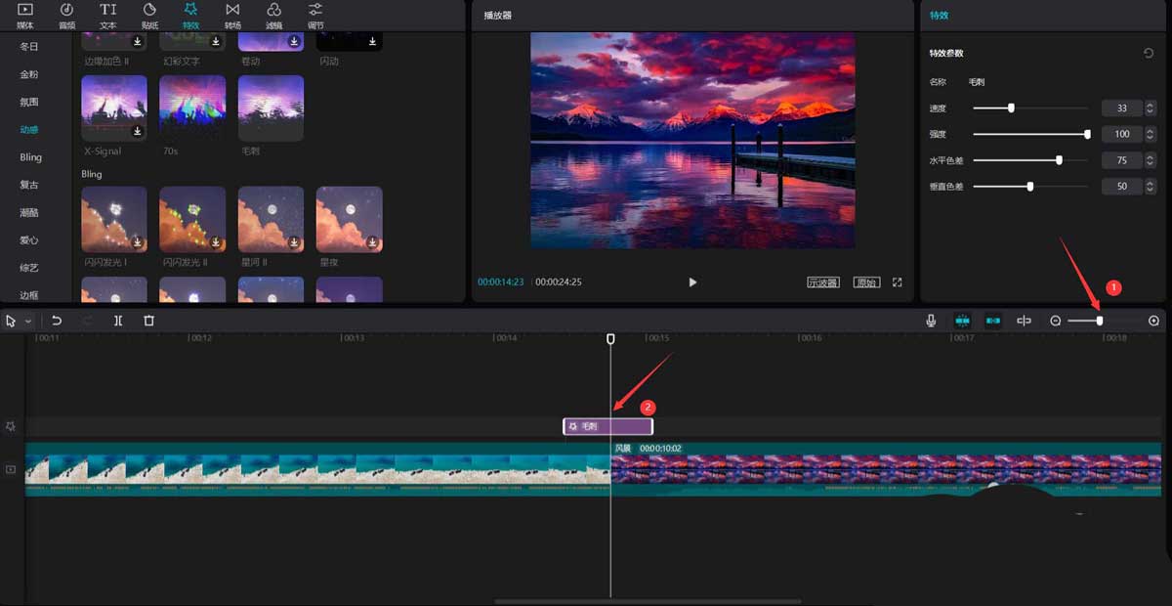This screenshot has height=606, width=1172.
Task: Open the Bling effects category in sidebar
Action: click(30, 157)
